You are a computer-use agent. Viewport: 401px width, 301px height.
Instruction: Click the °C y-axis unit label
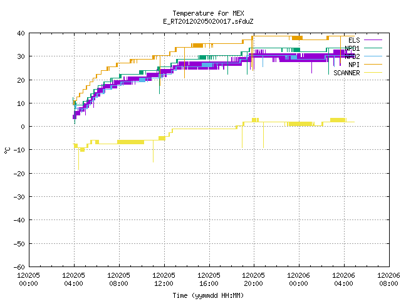point(7,150)
